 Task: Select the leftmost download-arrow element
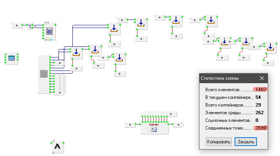coord(76,52)
